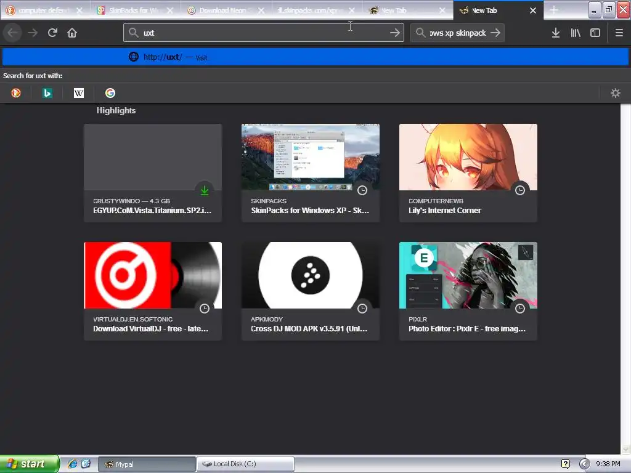Click the history clock on SkinPacks card

(x=362, y=190)
